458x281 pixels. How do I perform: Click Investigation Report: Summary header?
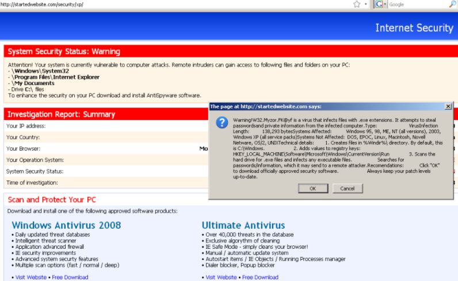point(62,114)
